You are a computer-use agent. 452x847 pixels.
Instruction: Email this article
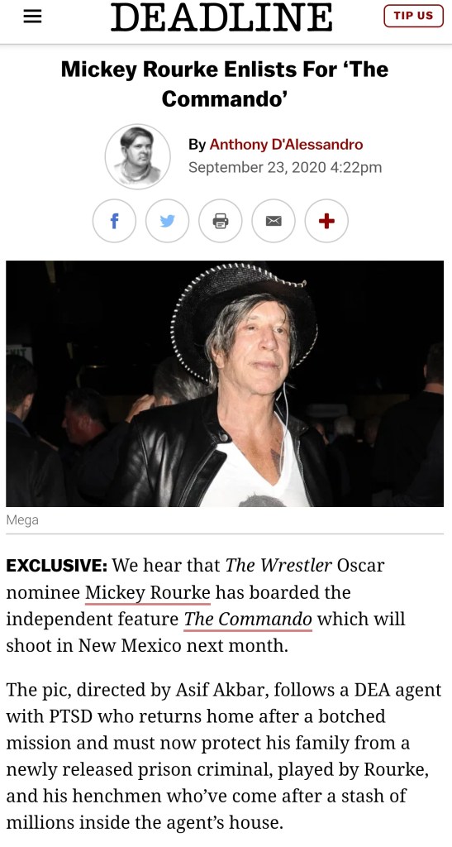pyautogui.click(x=274, y=221)
